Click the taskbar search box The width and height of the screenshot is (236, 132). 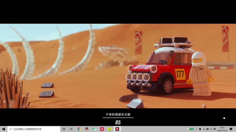pyautogui.click(x=34, y=129)
